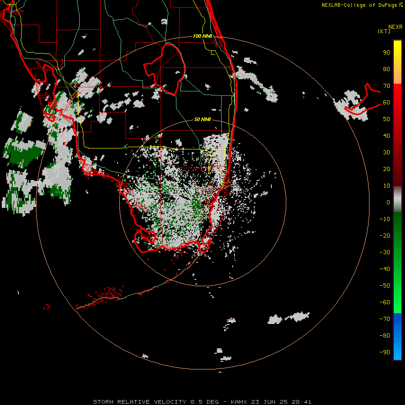This screenshot has height=405, width=405.
Task: Click the 30 value on the velocity scale
Action: (387, 153)
